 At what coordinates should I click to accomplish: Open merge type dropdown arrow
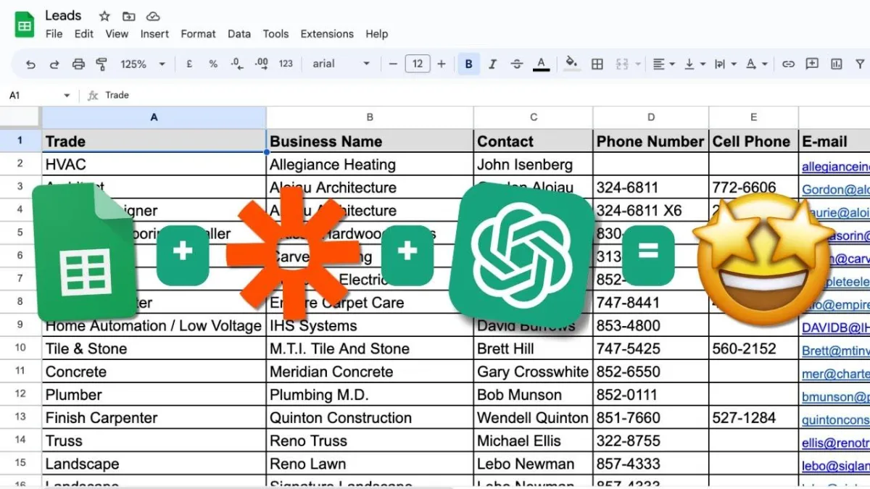(x=638, y=64)
